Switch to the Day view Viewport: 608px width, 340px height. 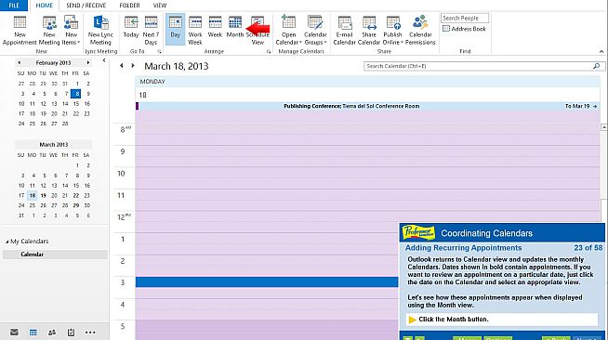click(x=176, y=29)
